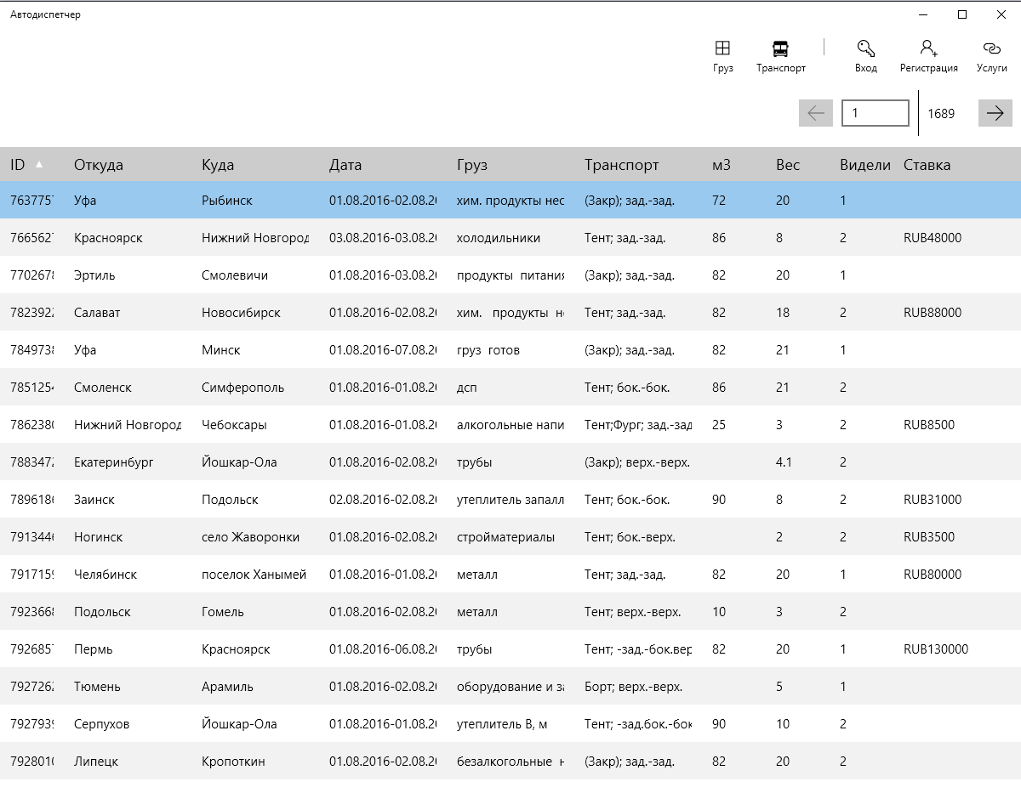This screenshot has width=1021, height=793.
Task: Click the Симферополь destination cell
Action: point(243,388)
